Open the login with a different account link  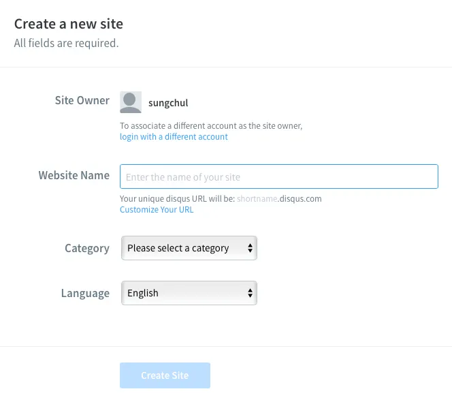(174, 137)
